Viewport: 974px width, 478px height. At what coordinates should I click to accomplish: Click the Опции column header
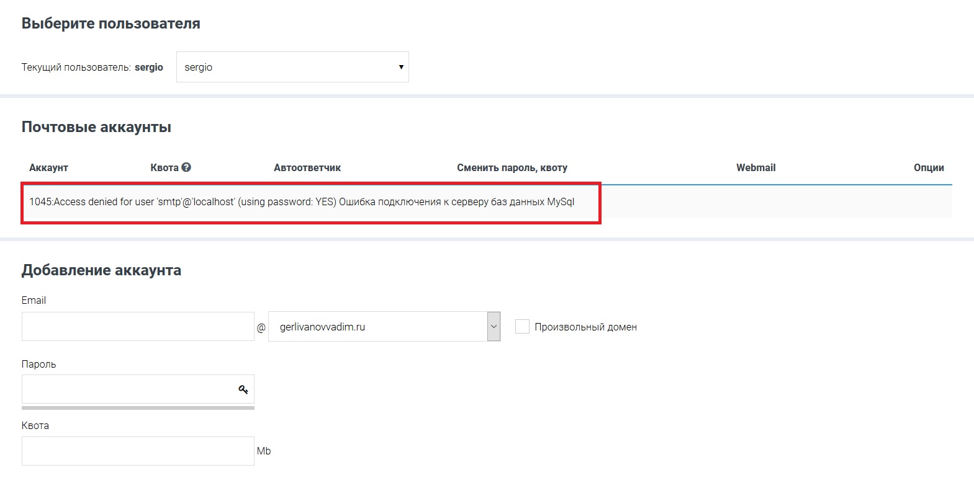tap(929, 168)
